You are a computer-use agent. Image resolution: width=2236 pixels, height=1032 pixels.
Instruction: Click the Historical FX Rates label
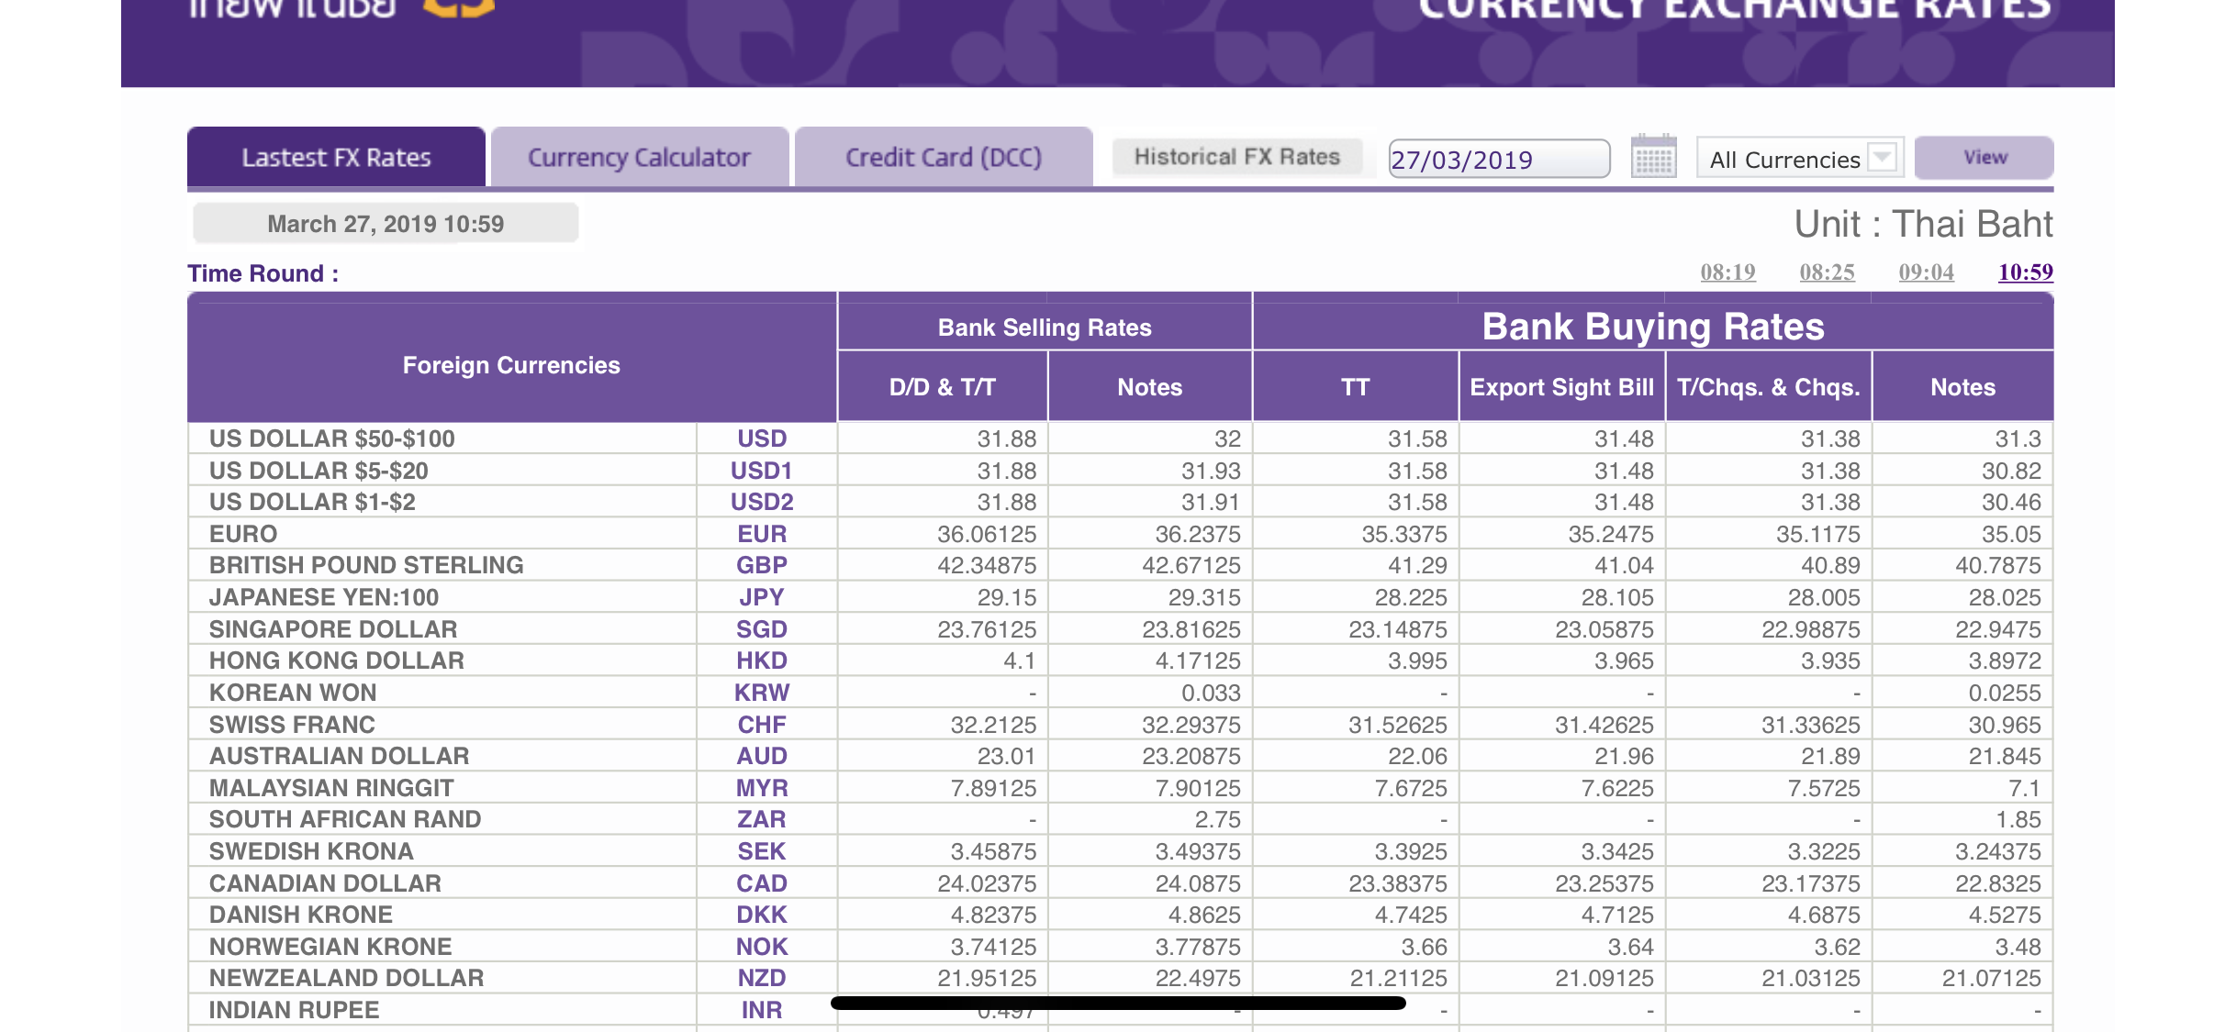tap(1236, 157)
